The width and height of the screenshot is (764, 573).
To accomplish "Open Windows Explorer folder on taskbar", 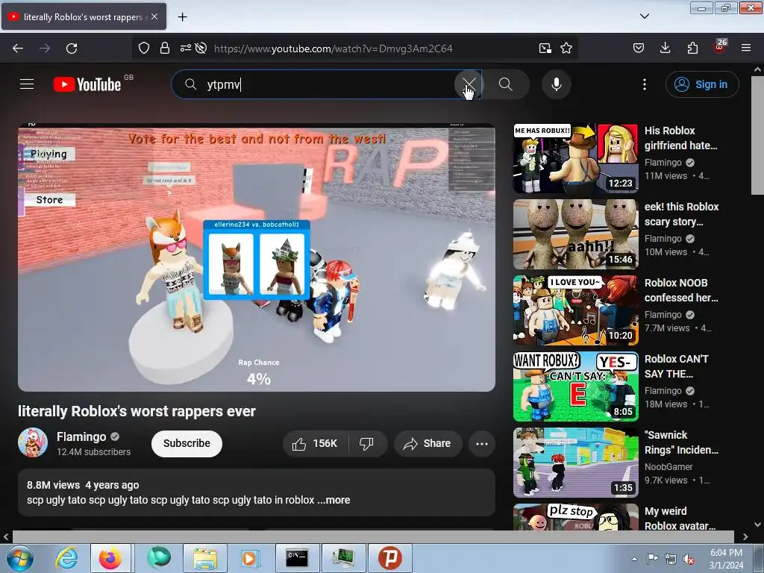I will [x=205, y=558].
